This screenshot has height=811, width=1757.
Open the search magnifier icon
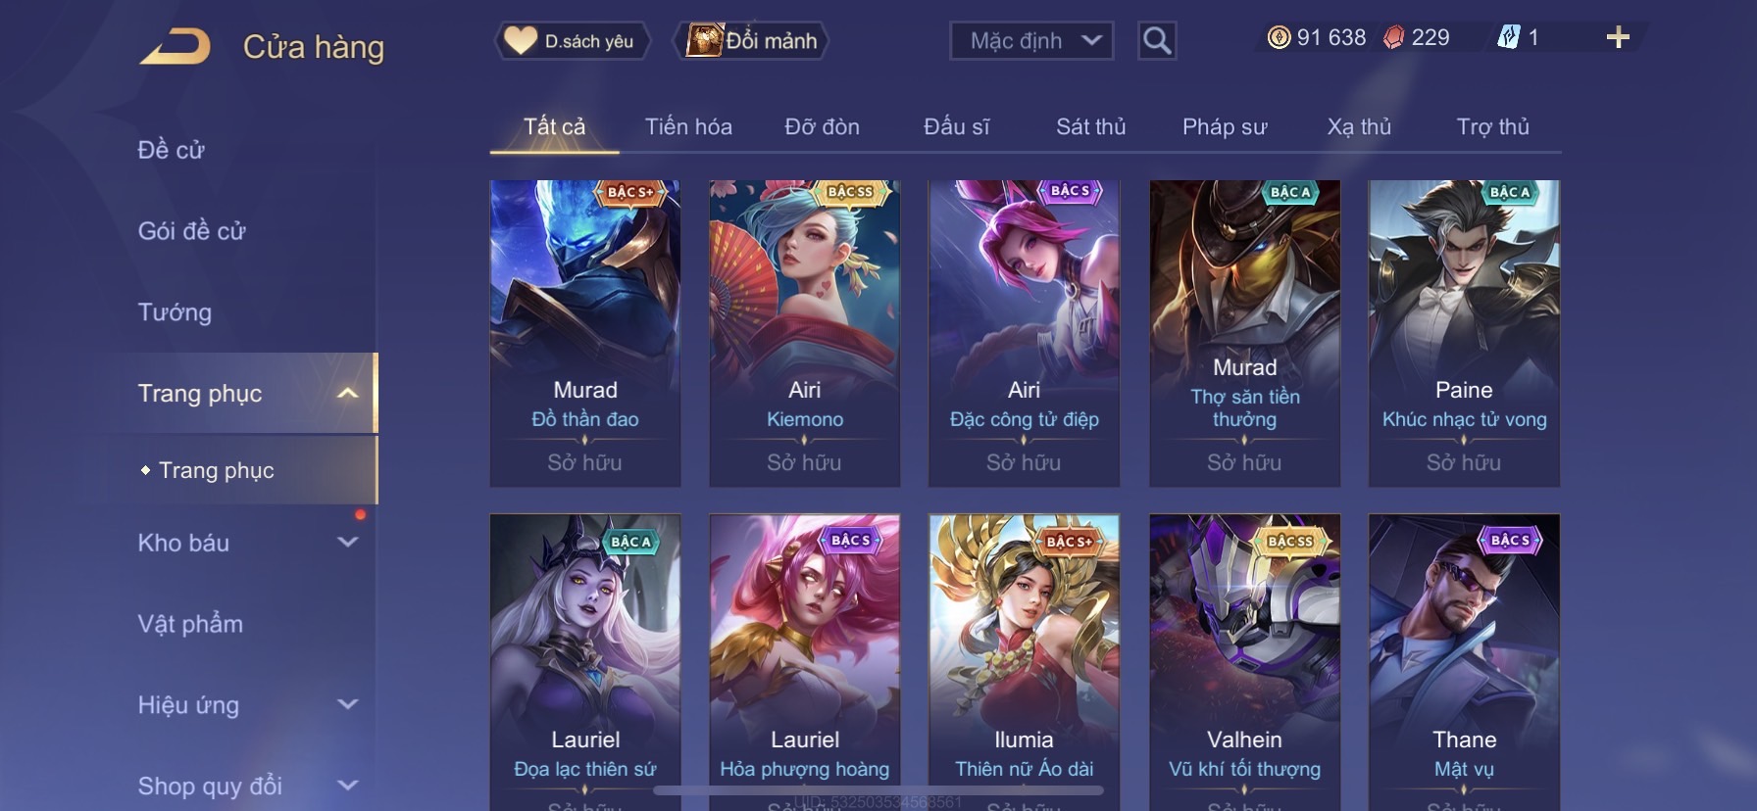(1157, 41)
